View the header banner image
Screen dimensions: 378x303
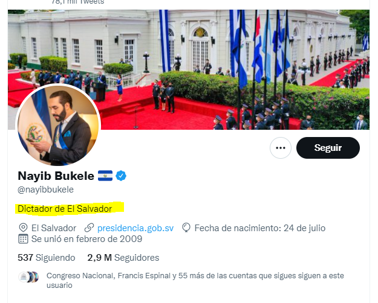pyautogui.click(x=189, y=69)
